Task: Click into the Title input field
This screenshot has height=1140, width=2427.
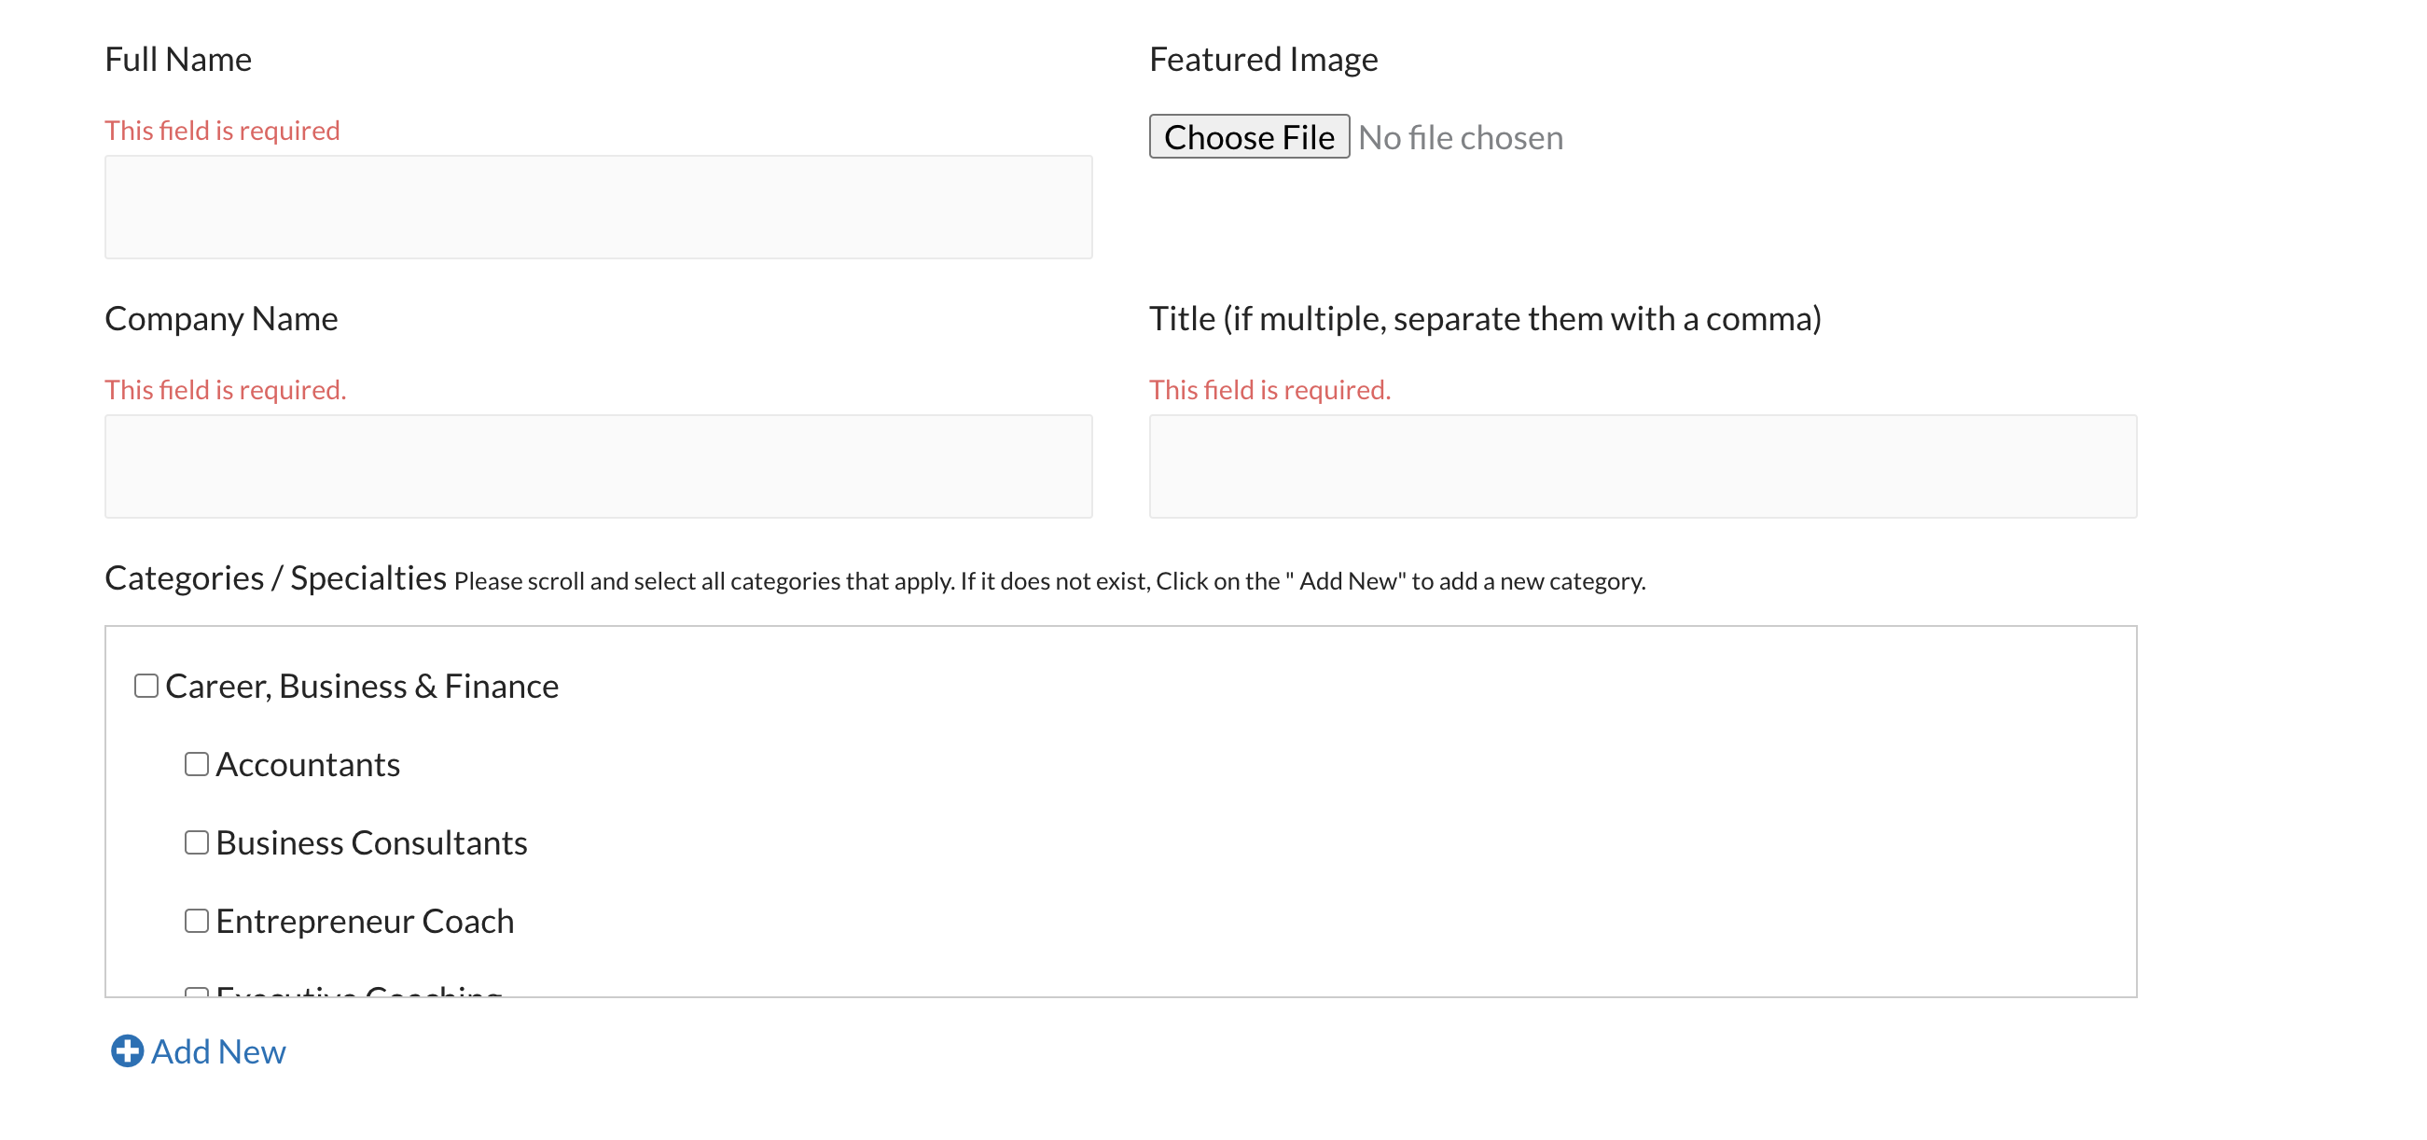Action: [x=1643, y=466]
